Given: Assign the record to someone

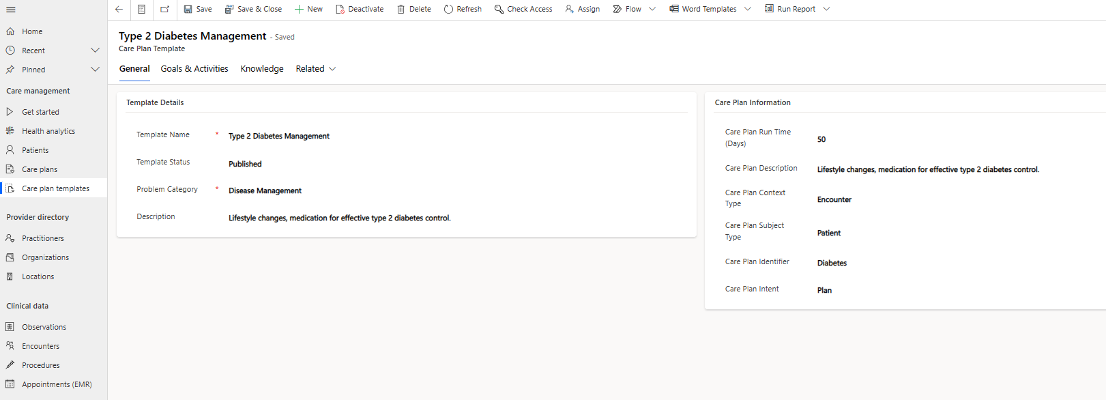Looking at the screenshot, I should pos(583,9).
